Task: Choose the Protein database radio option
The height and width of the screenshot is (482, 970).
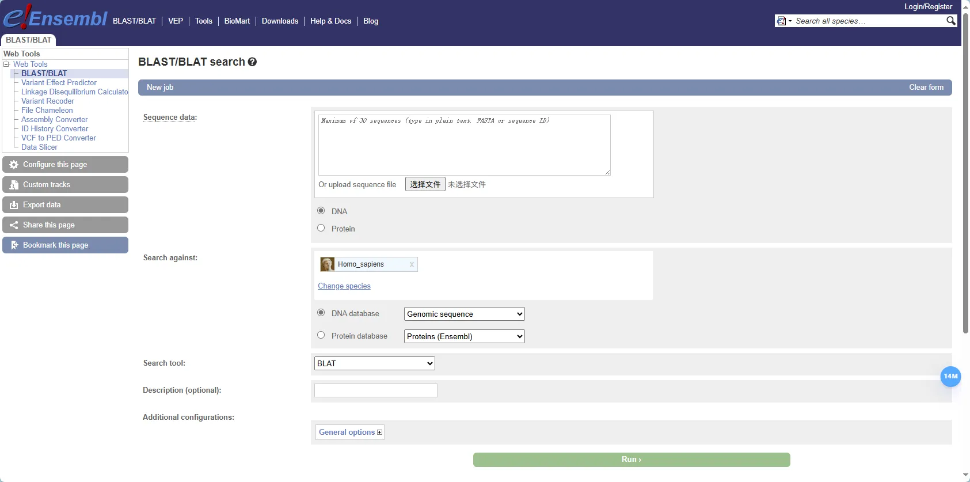Action: [321, 335]
